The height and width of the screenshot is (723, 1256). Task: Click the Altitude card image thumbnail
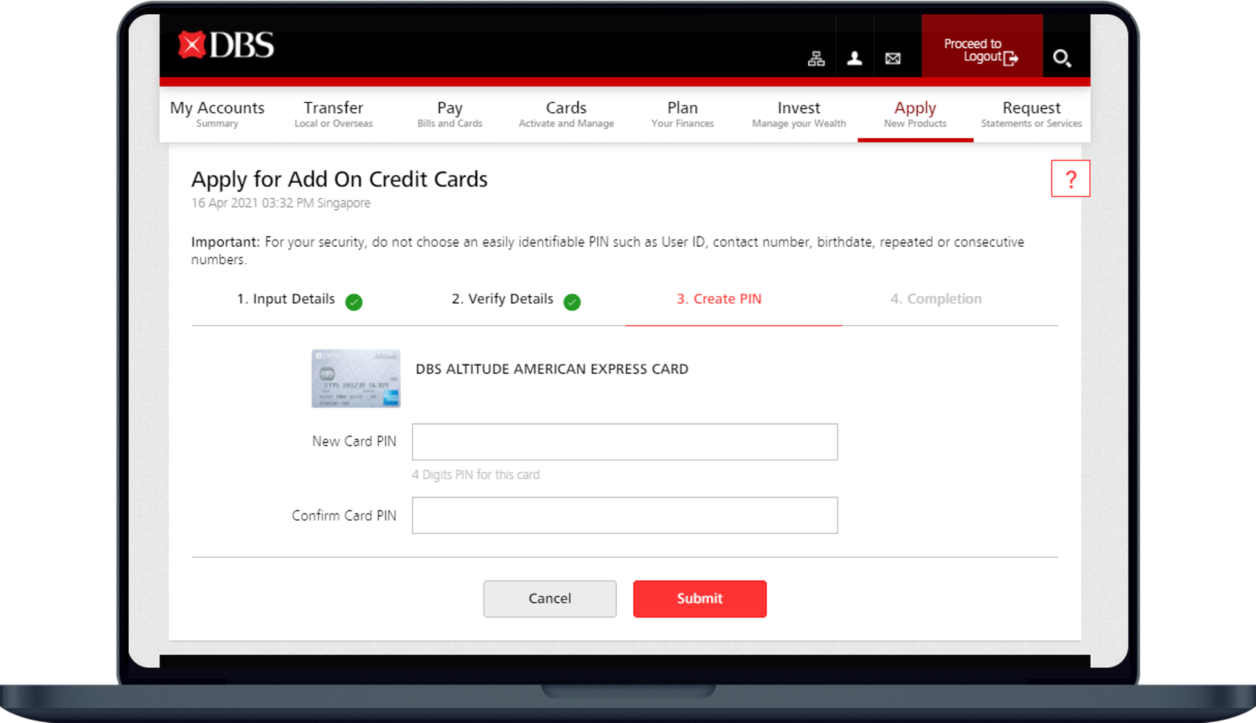point(356,379)
